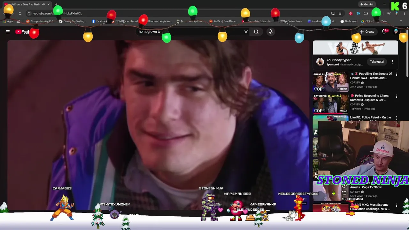
Task: Click COPSTV under 'Police Respond to Chaos'
Action: pos(355,104)
